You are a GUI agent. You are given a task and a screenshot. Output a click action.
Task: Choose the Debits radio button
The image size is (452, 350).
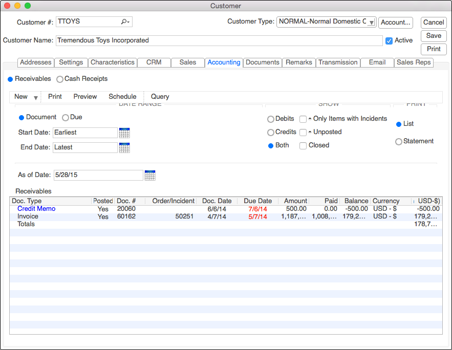[270, 119]
